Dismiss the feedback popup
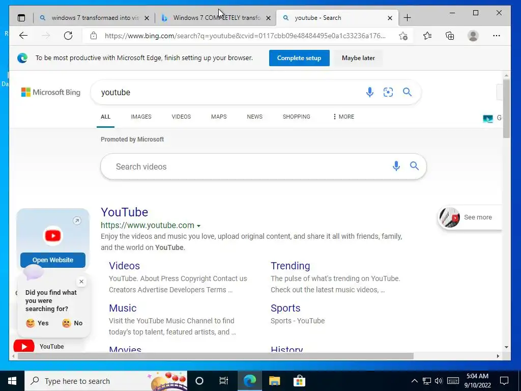 coord(81,282)
